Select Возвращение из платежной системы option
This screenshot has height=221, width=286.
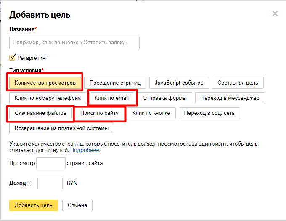click(x=61, y=128)
